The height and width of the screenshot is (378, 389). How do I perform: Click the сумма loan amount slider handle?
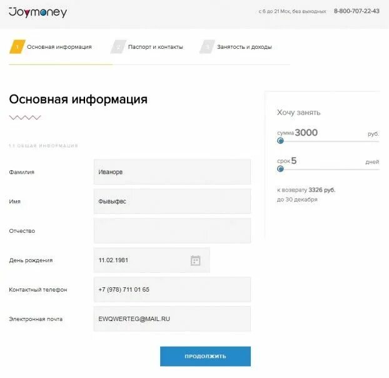click(280, 141)
